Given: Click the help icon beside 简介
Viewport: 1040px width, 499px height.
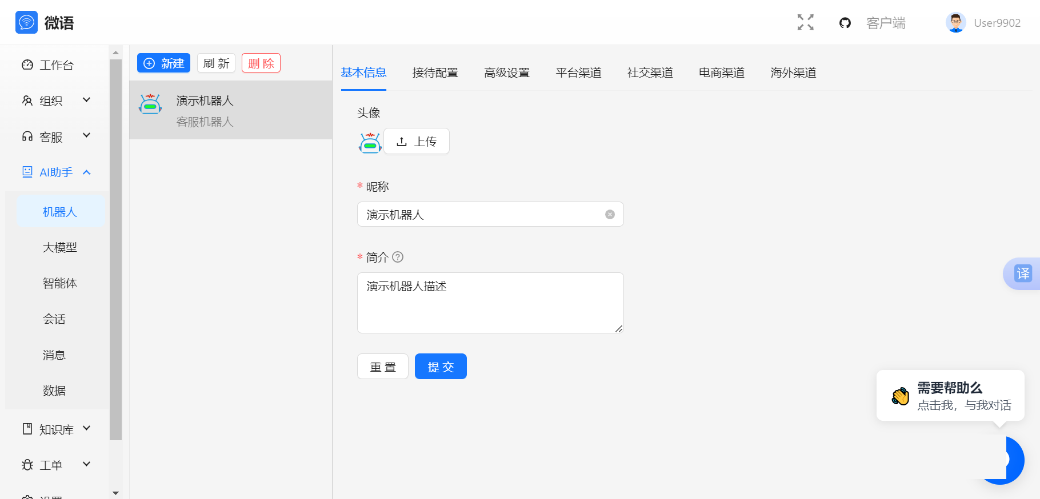Looking at the screenshot, I should tap(398, 257).
